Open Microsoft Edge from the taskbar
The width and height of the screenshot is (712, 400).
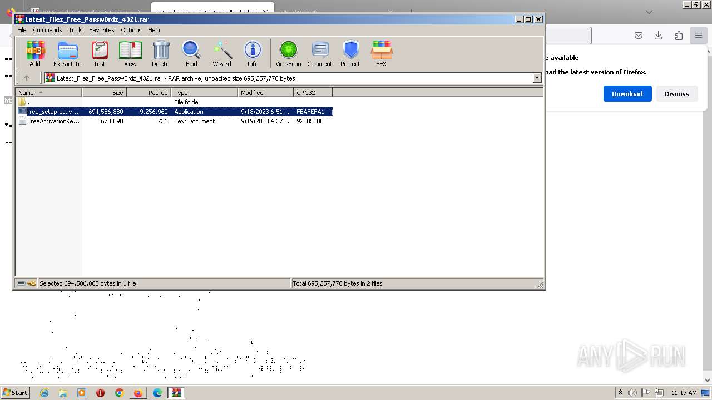tap(157, 393)
